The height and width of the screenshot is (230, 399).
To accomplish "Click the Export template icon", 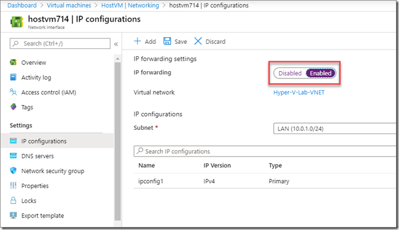I will (x=13, y=215).
